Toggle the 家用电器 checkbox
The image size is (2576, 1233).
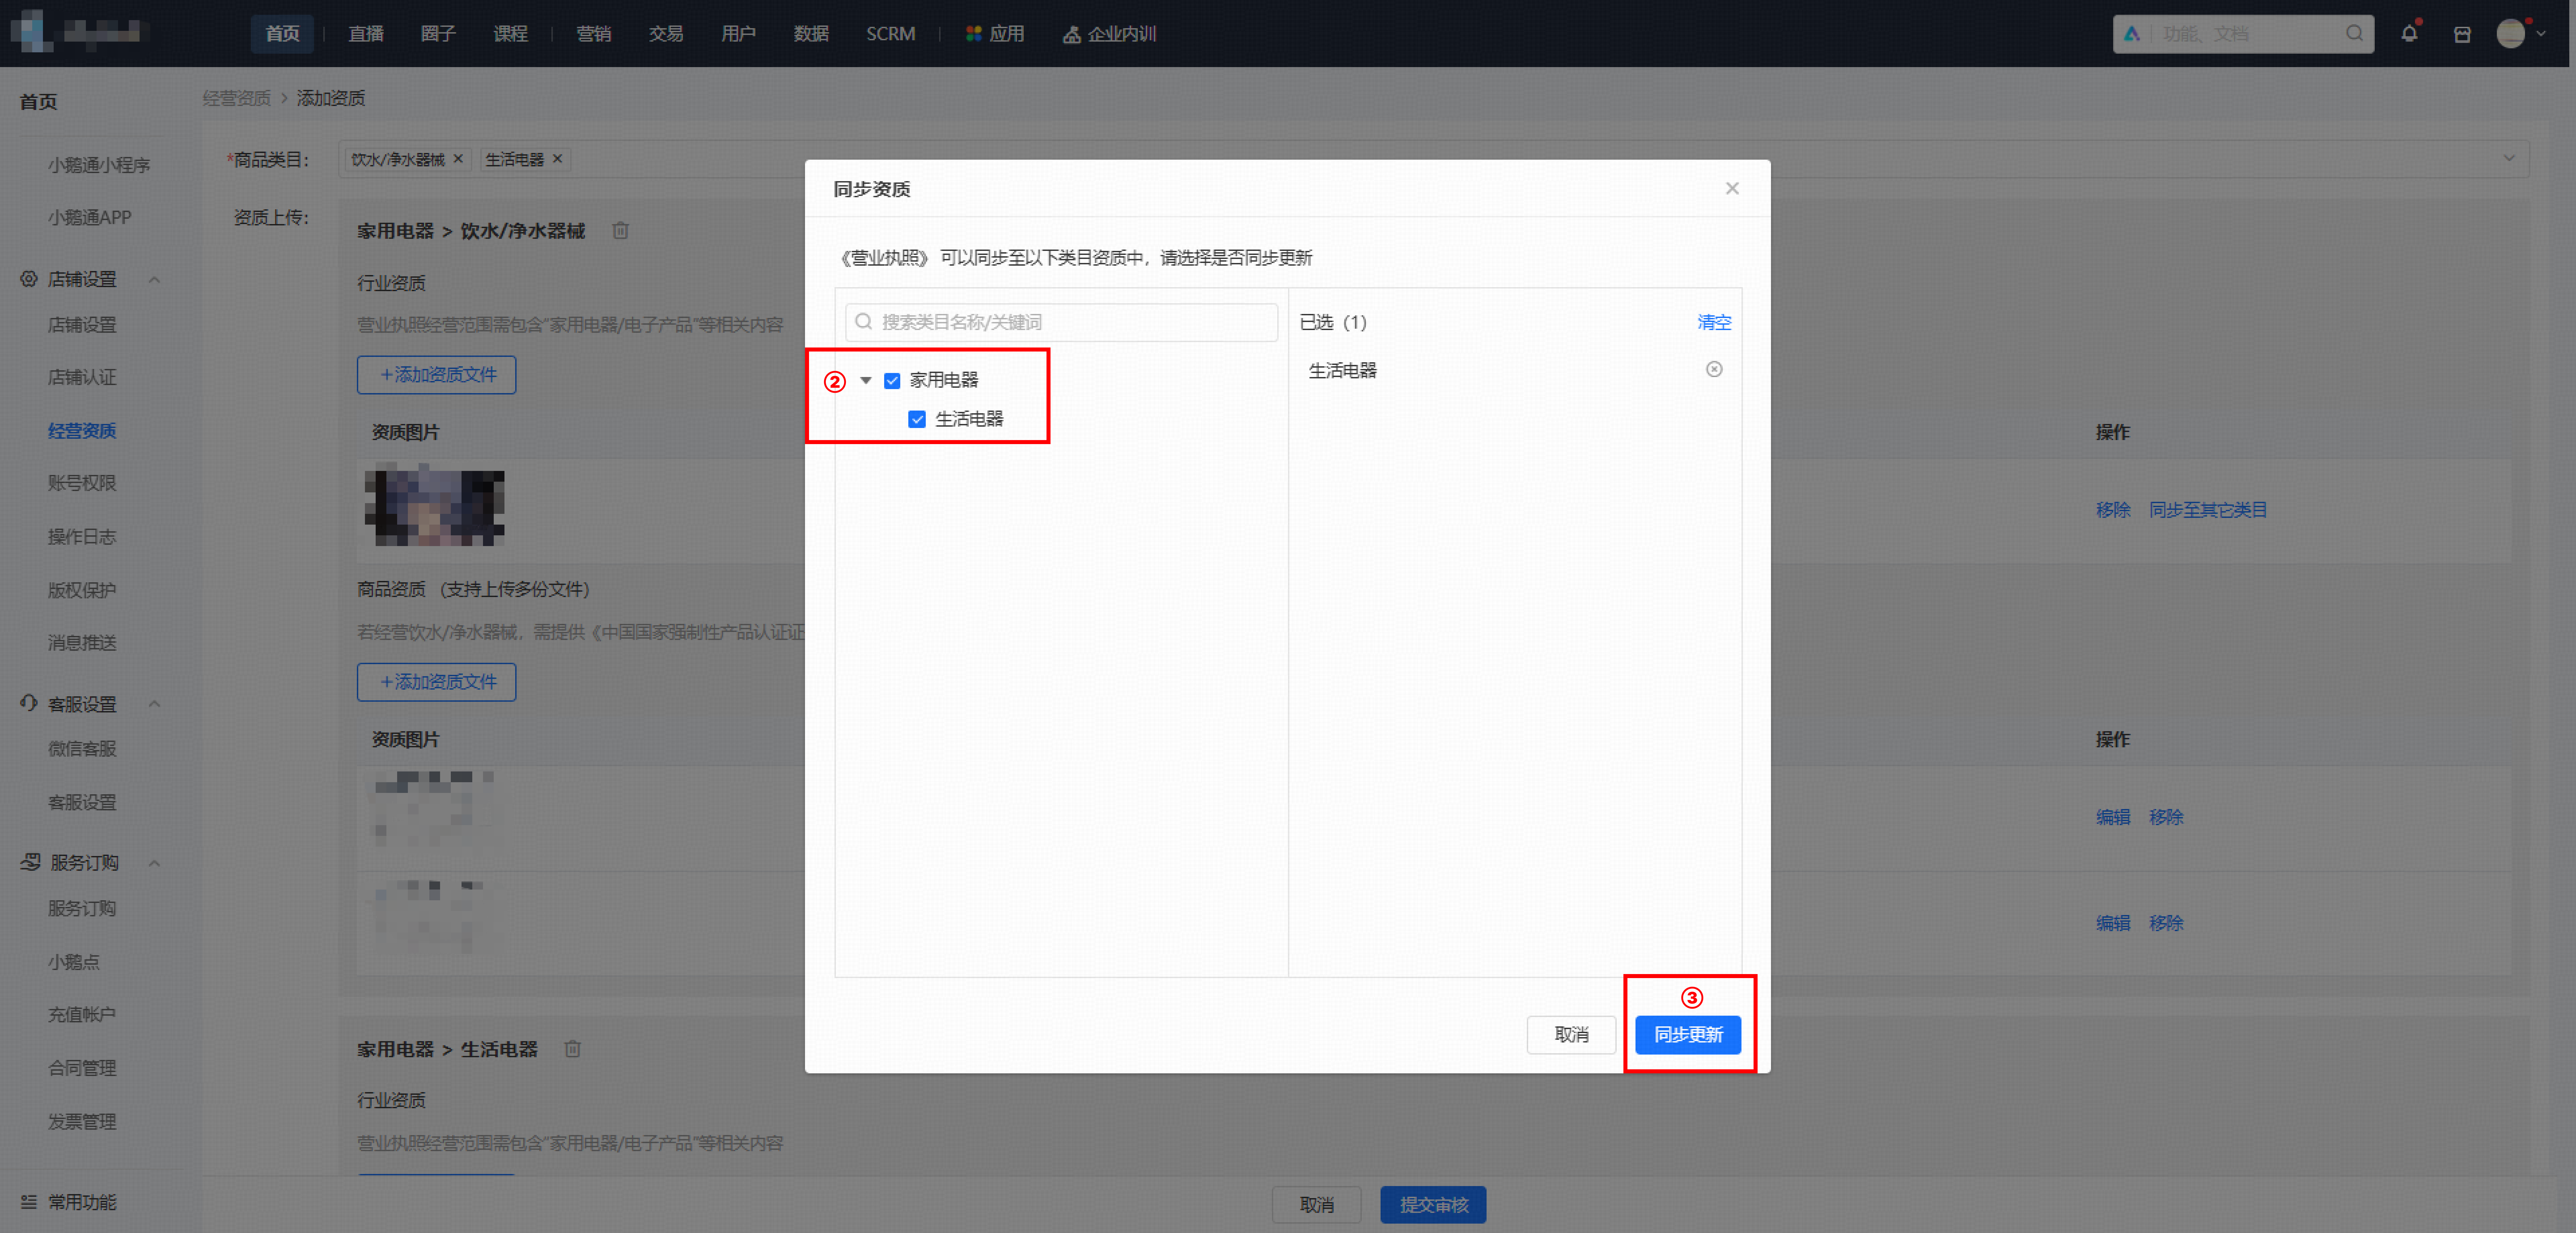click(x=892, y=381)
